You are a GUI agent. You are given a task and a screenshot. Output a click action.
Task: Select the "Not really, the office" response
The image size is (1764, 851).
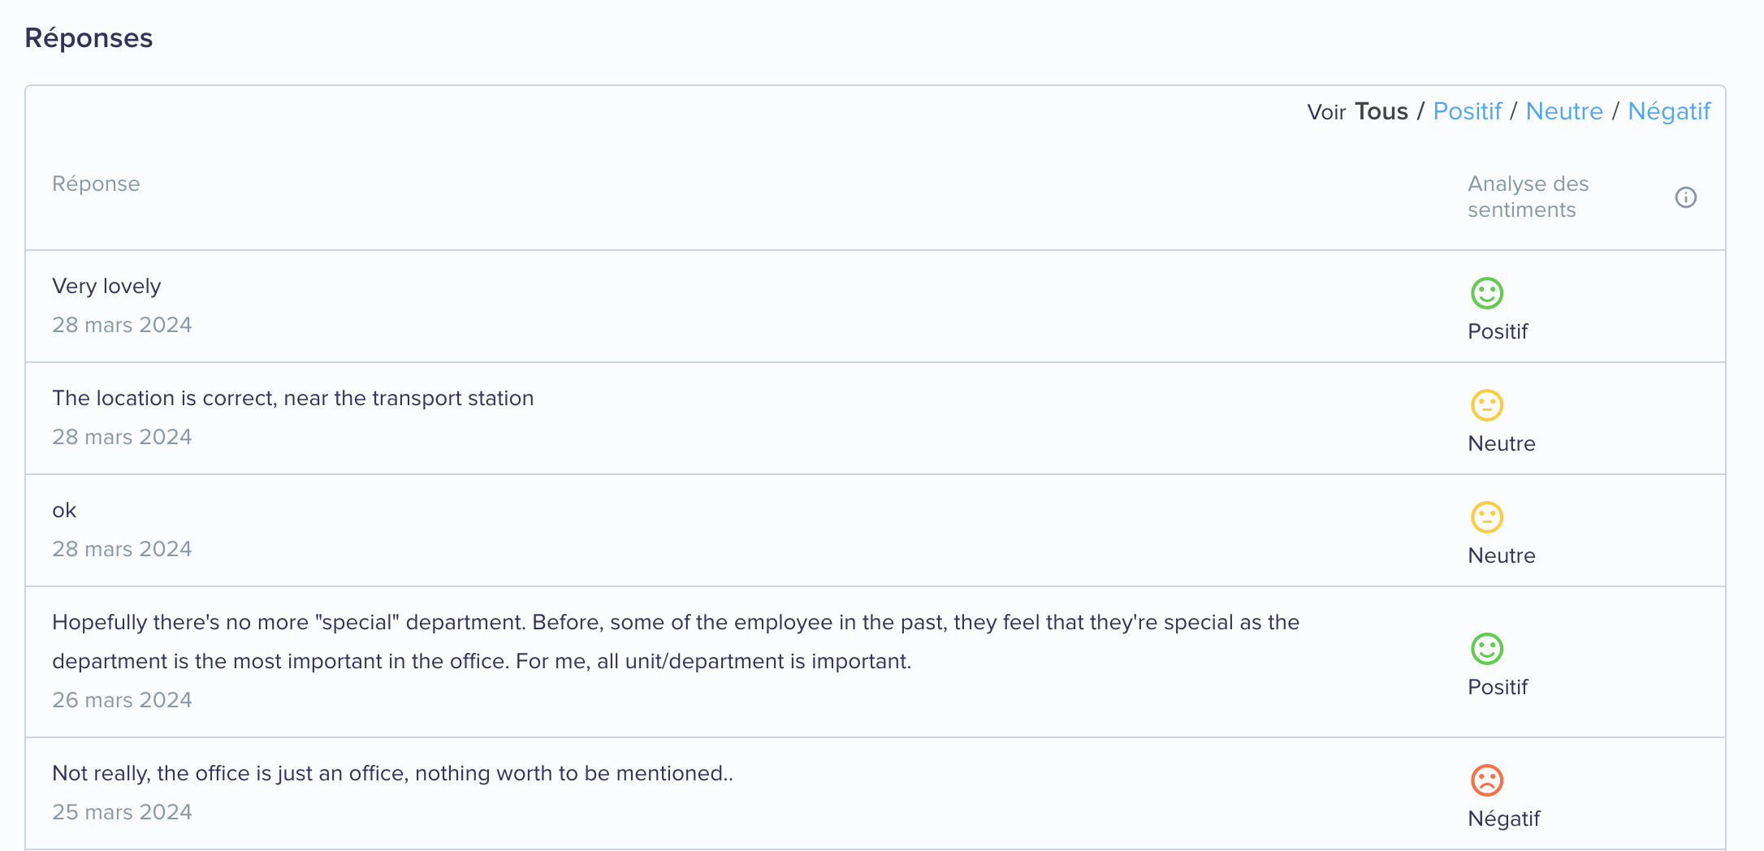392,773
